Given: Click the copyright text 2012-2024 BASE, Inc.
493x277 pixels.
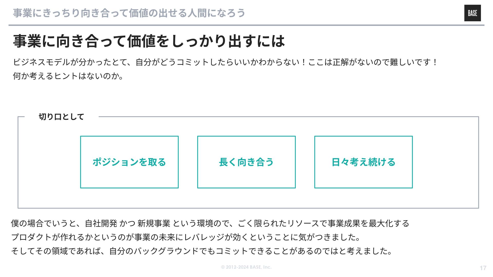Looking at the screenshot, I should click(246, 267).
